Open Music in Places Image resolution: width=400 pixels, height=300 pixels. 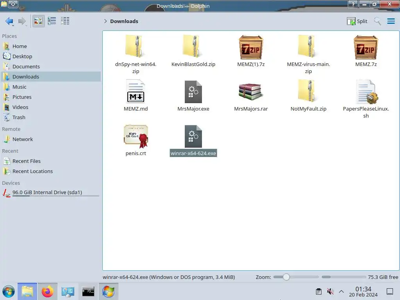pyautogui.click(x=51, y=87)
